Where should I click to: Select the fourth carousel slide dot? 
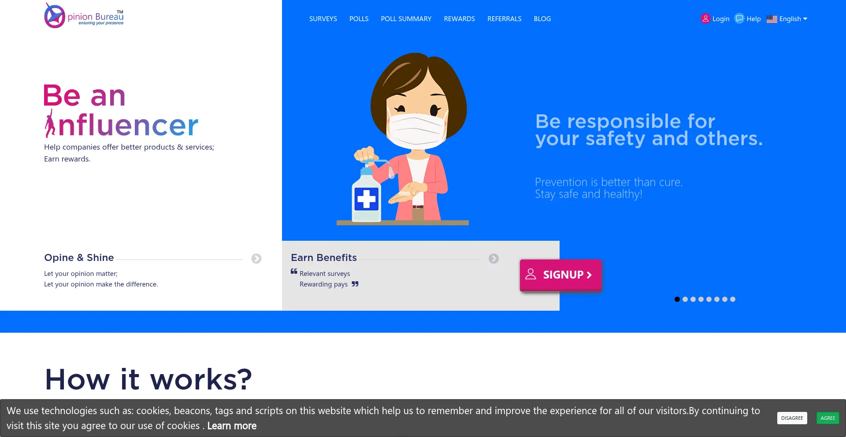pyautogui.click(x=701, y=299)
